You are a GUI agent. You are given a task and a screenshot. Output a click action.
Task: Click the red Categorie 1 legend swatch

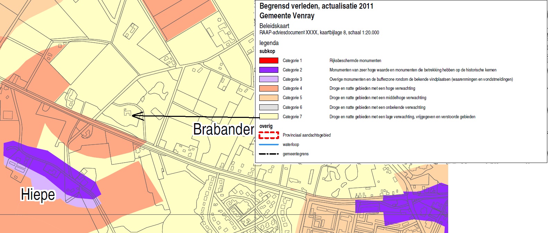coord(269,60)
